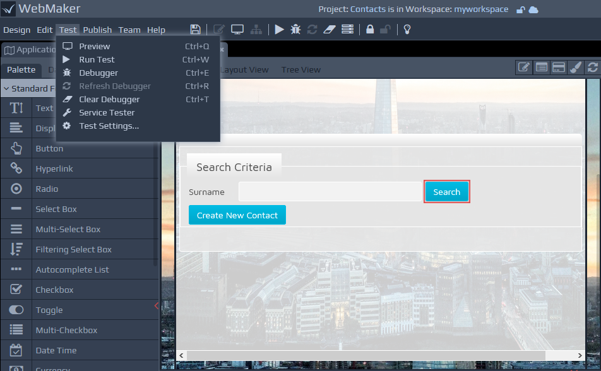Choose Run Test from the Test menu

[138, 60]
